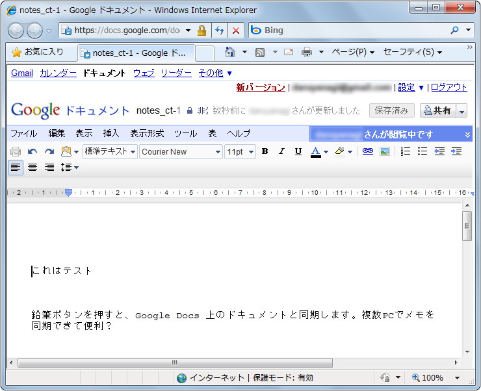Viewport: 481px width, 391px height.
Task: Open the 共有 button dropdown arrow
Action: click(x=461, y=110)
